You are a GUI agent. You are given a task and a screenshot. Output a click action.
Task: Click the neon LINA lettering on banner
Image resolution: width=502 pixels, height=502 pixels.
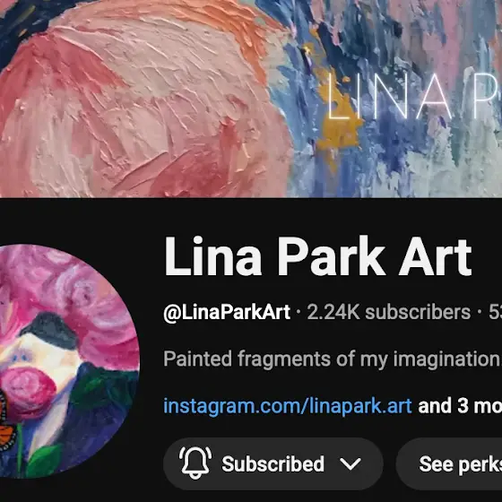[x=388, y=97]
